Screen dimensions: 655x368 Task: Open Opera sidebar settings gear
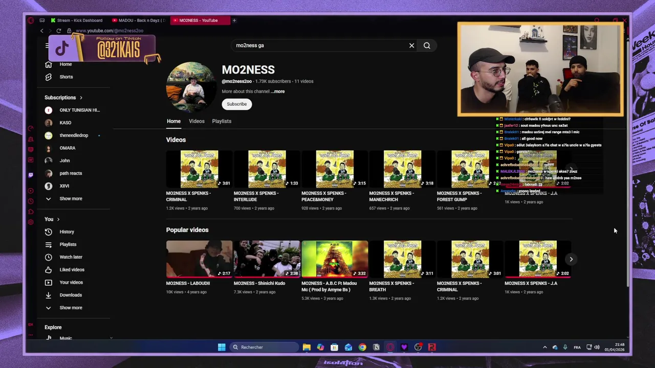[31, 222]
